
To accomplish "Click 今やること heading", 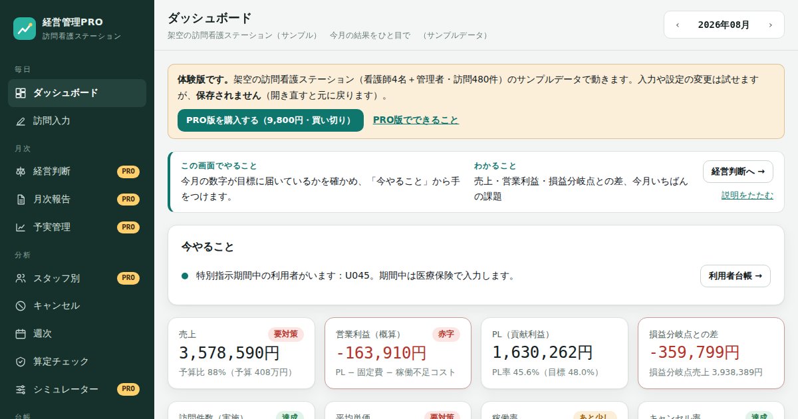I will (x=207, y=247).
